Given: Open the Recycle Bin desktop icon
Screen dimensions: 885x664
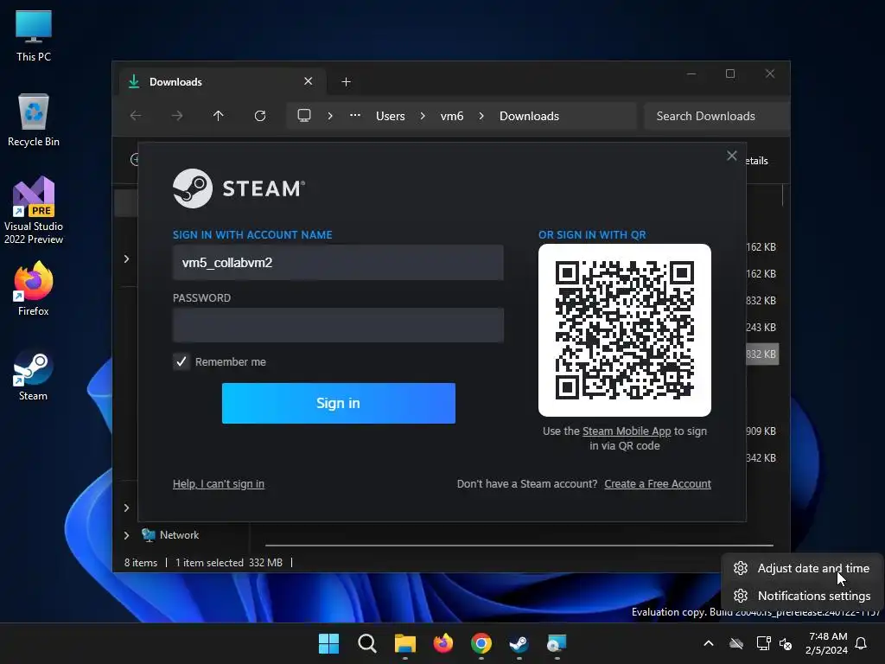Looking at the screenshot, I should click(34, 120).
